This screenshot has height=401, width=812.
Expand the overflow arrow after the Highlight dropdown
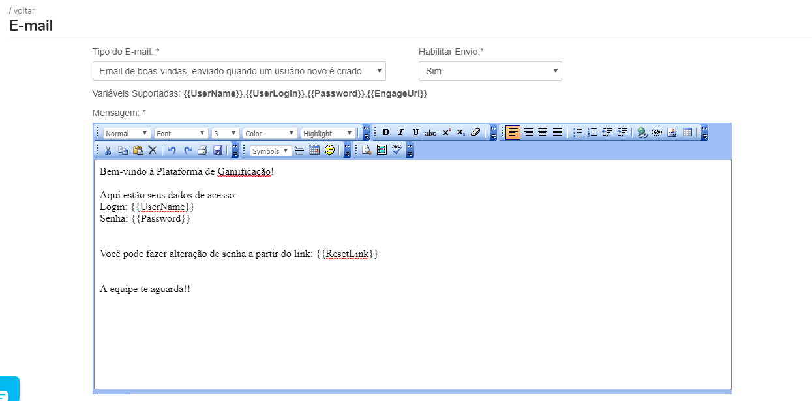pyautogui.click(x=366, y=133)
